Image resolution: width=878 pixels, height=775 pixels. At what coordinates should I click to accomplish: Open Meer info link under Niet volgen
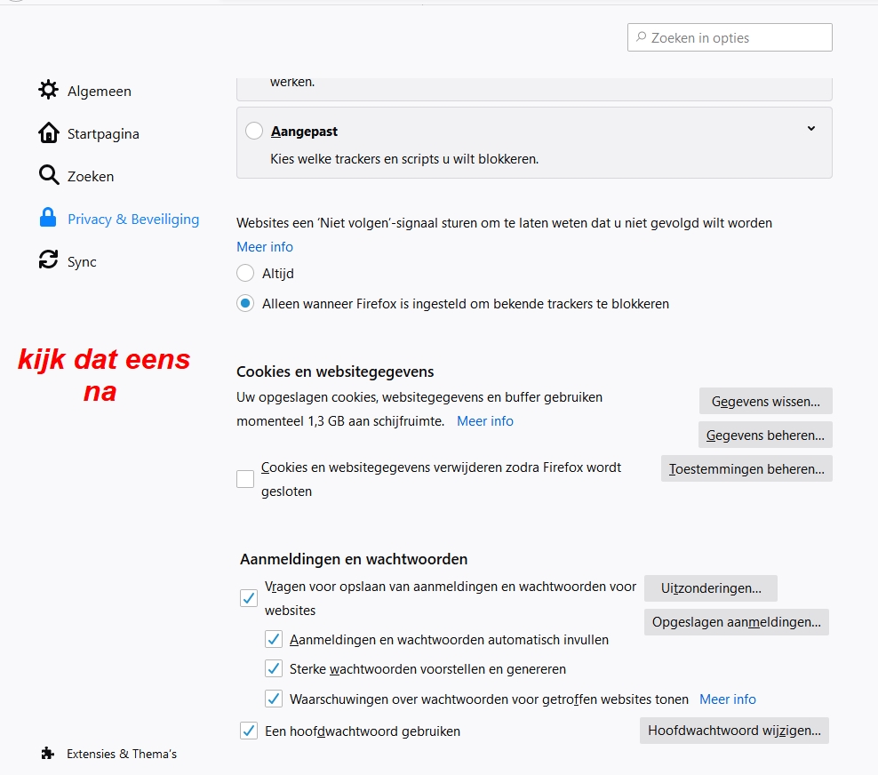pyautogui.click(x=265, y=247)
